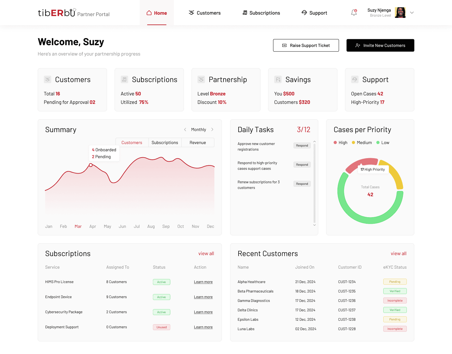Screen dimensions: 452x354
Task: Click the Support card headset icon
Action: point(355,79)
